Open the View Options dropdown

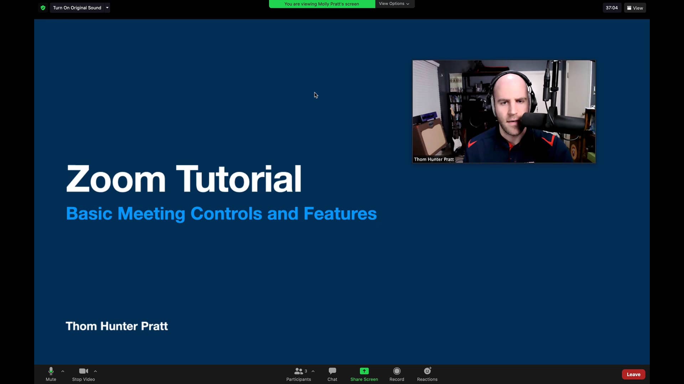[x=394, y=4]
